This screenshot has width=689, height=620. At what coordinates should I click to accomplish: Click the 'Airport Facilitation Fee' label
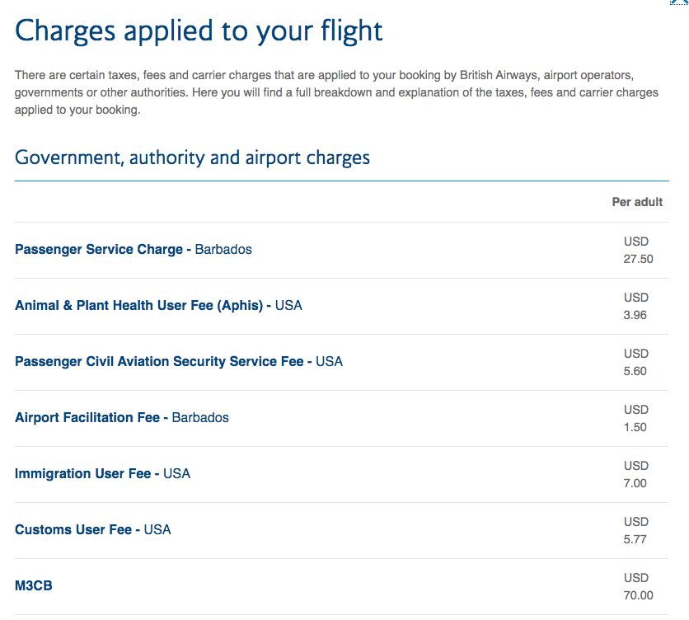point(87,417)
